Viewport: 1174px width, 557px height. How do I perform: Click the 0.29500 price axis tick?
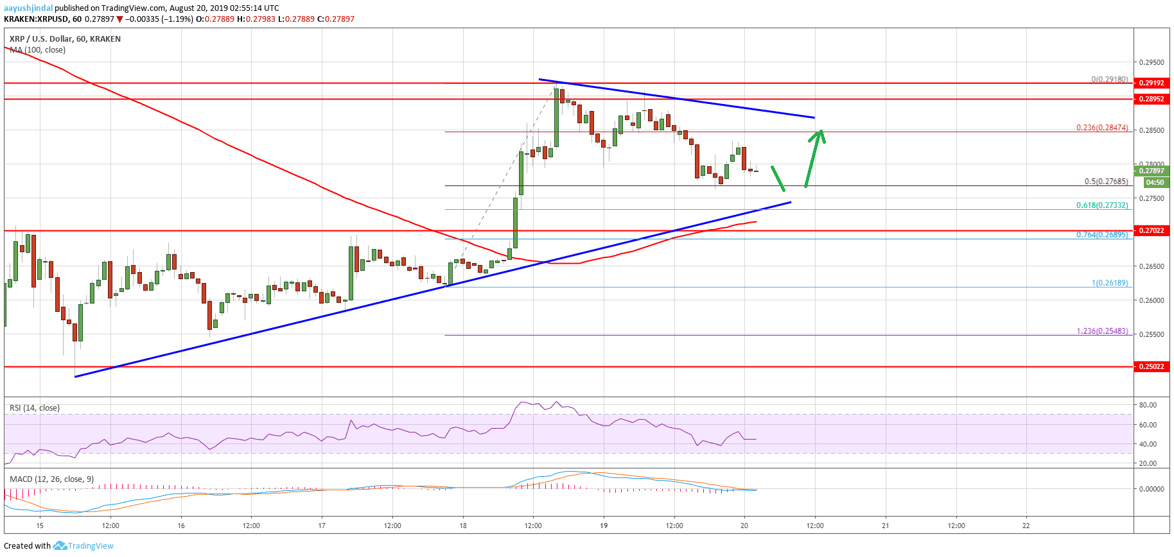tap(1152, 62)
